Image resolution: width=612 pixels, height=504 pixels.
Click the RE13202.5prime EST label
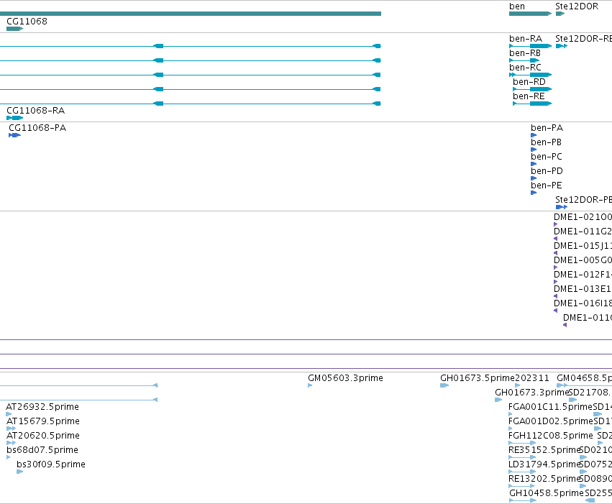pyautogui.click(x=545, y=479)
